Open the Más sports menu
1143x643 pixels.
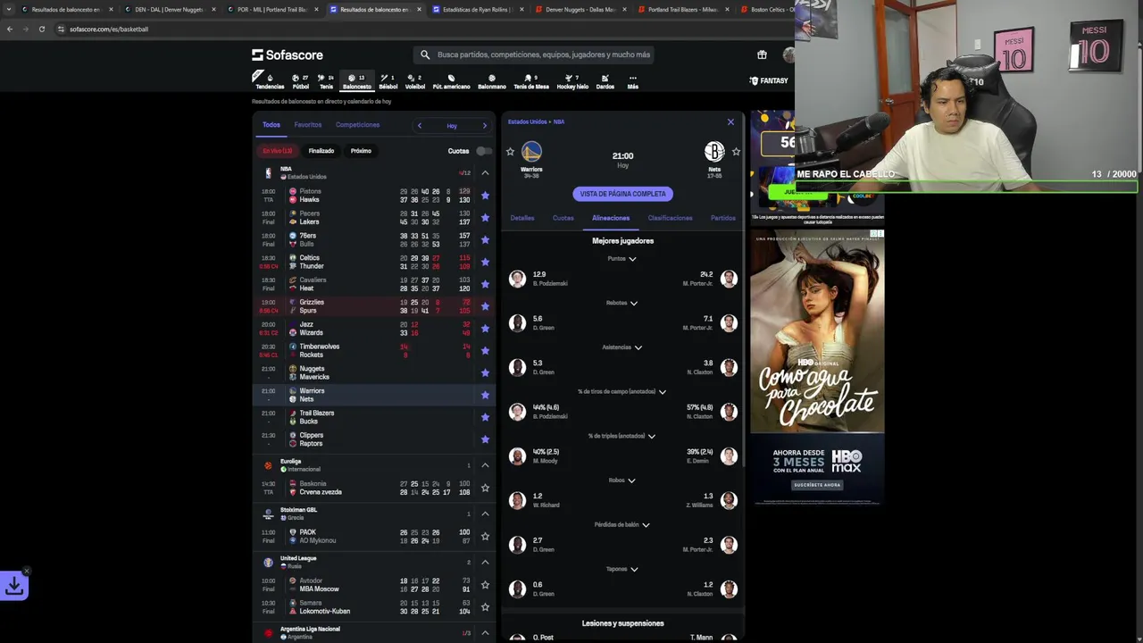point(632,81)
